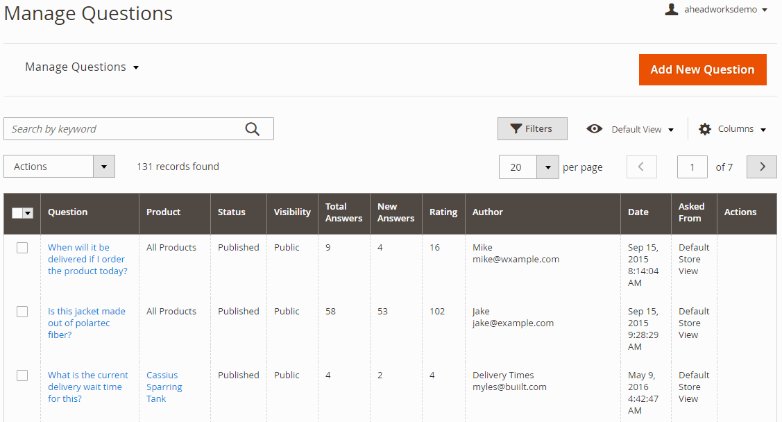Open the Cassius Sparring Tank product link
782x422 pixels.
click(x=164, y=387)
